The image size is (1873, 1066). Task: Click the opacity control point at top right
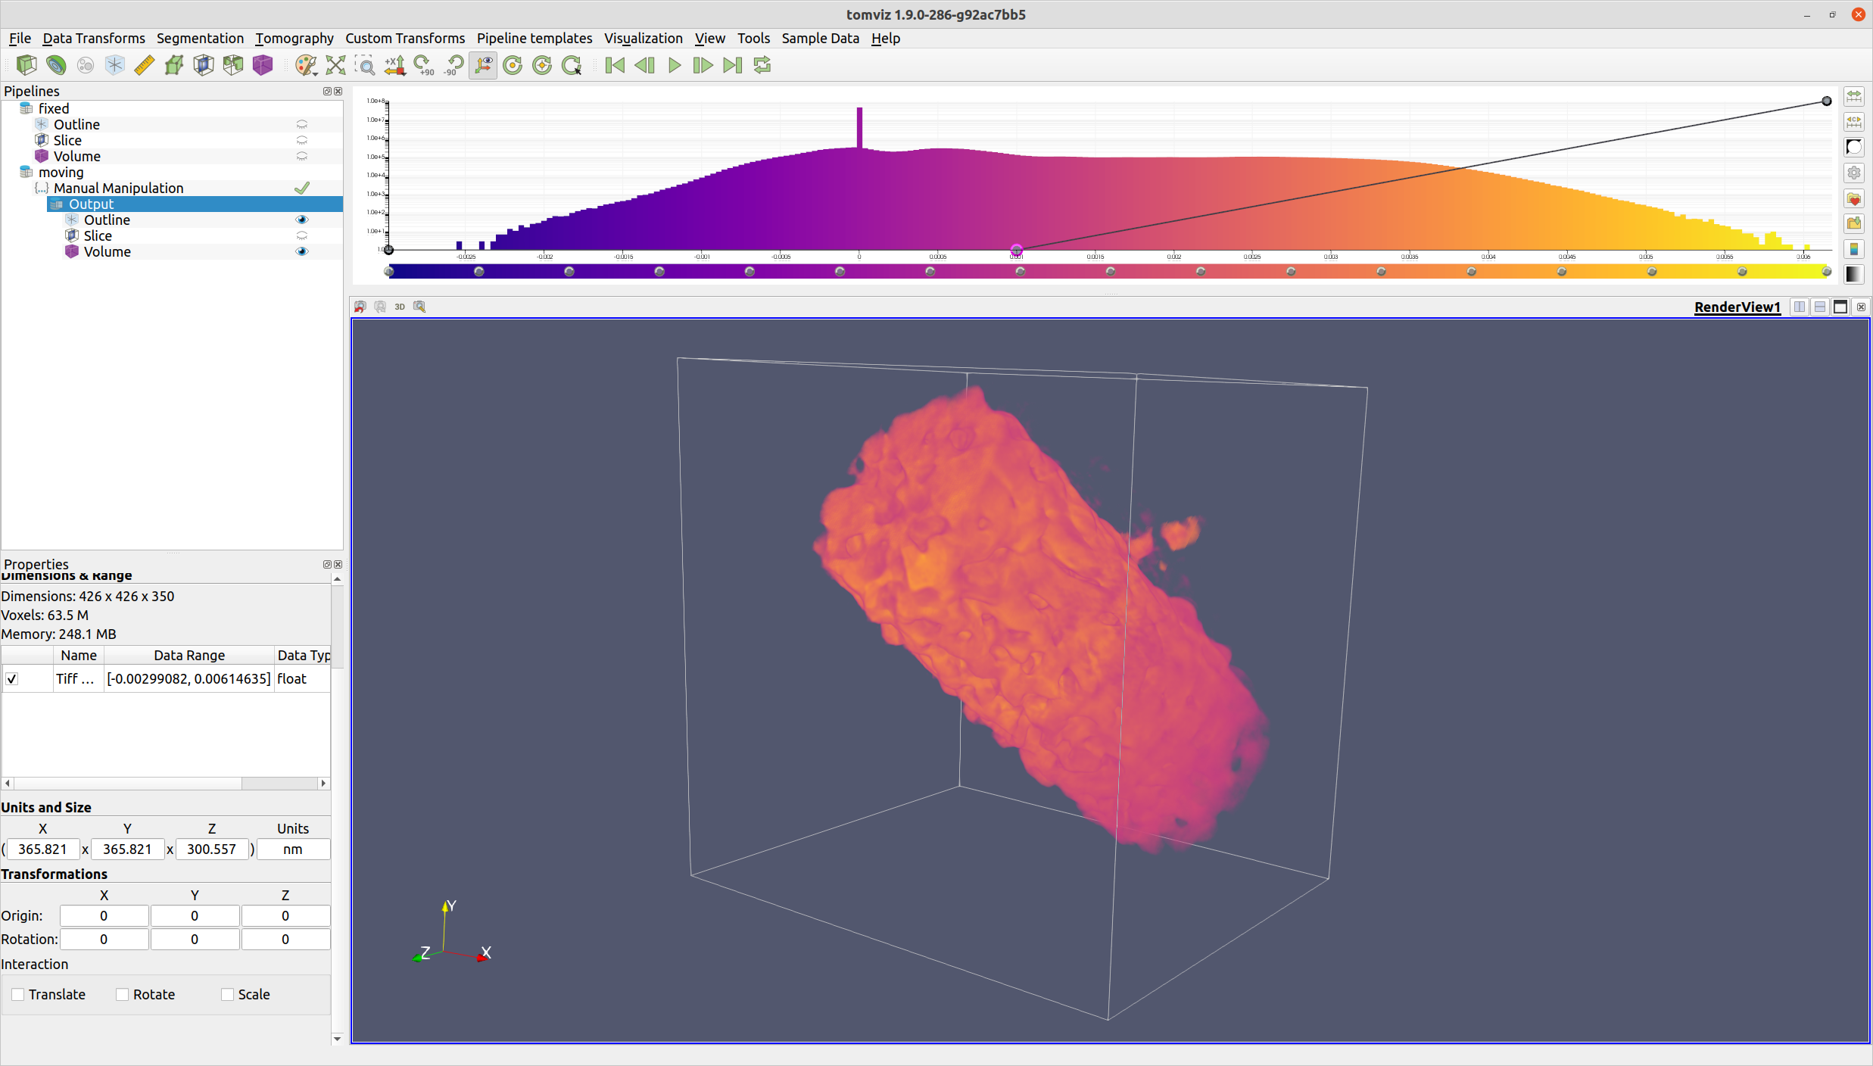coord(1826,101)
